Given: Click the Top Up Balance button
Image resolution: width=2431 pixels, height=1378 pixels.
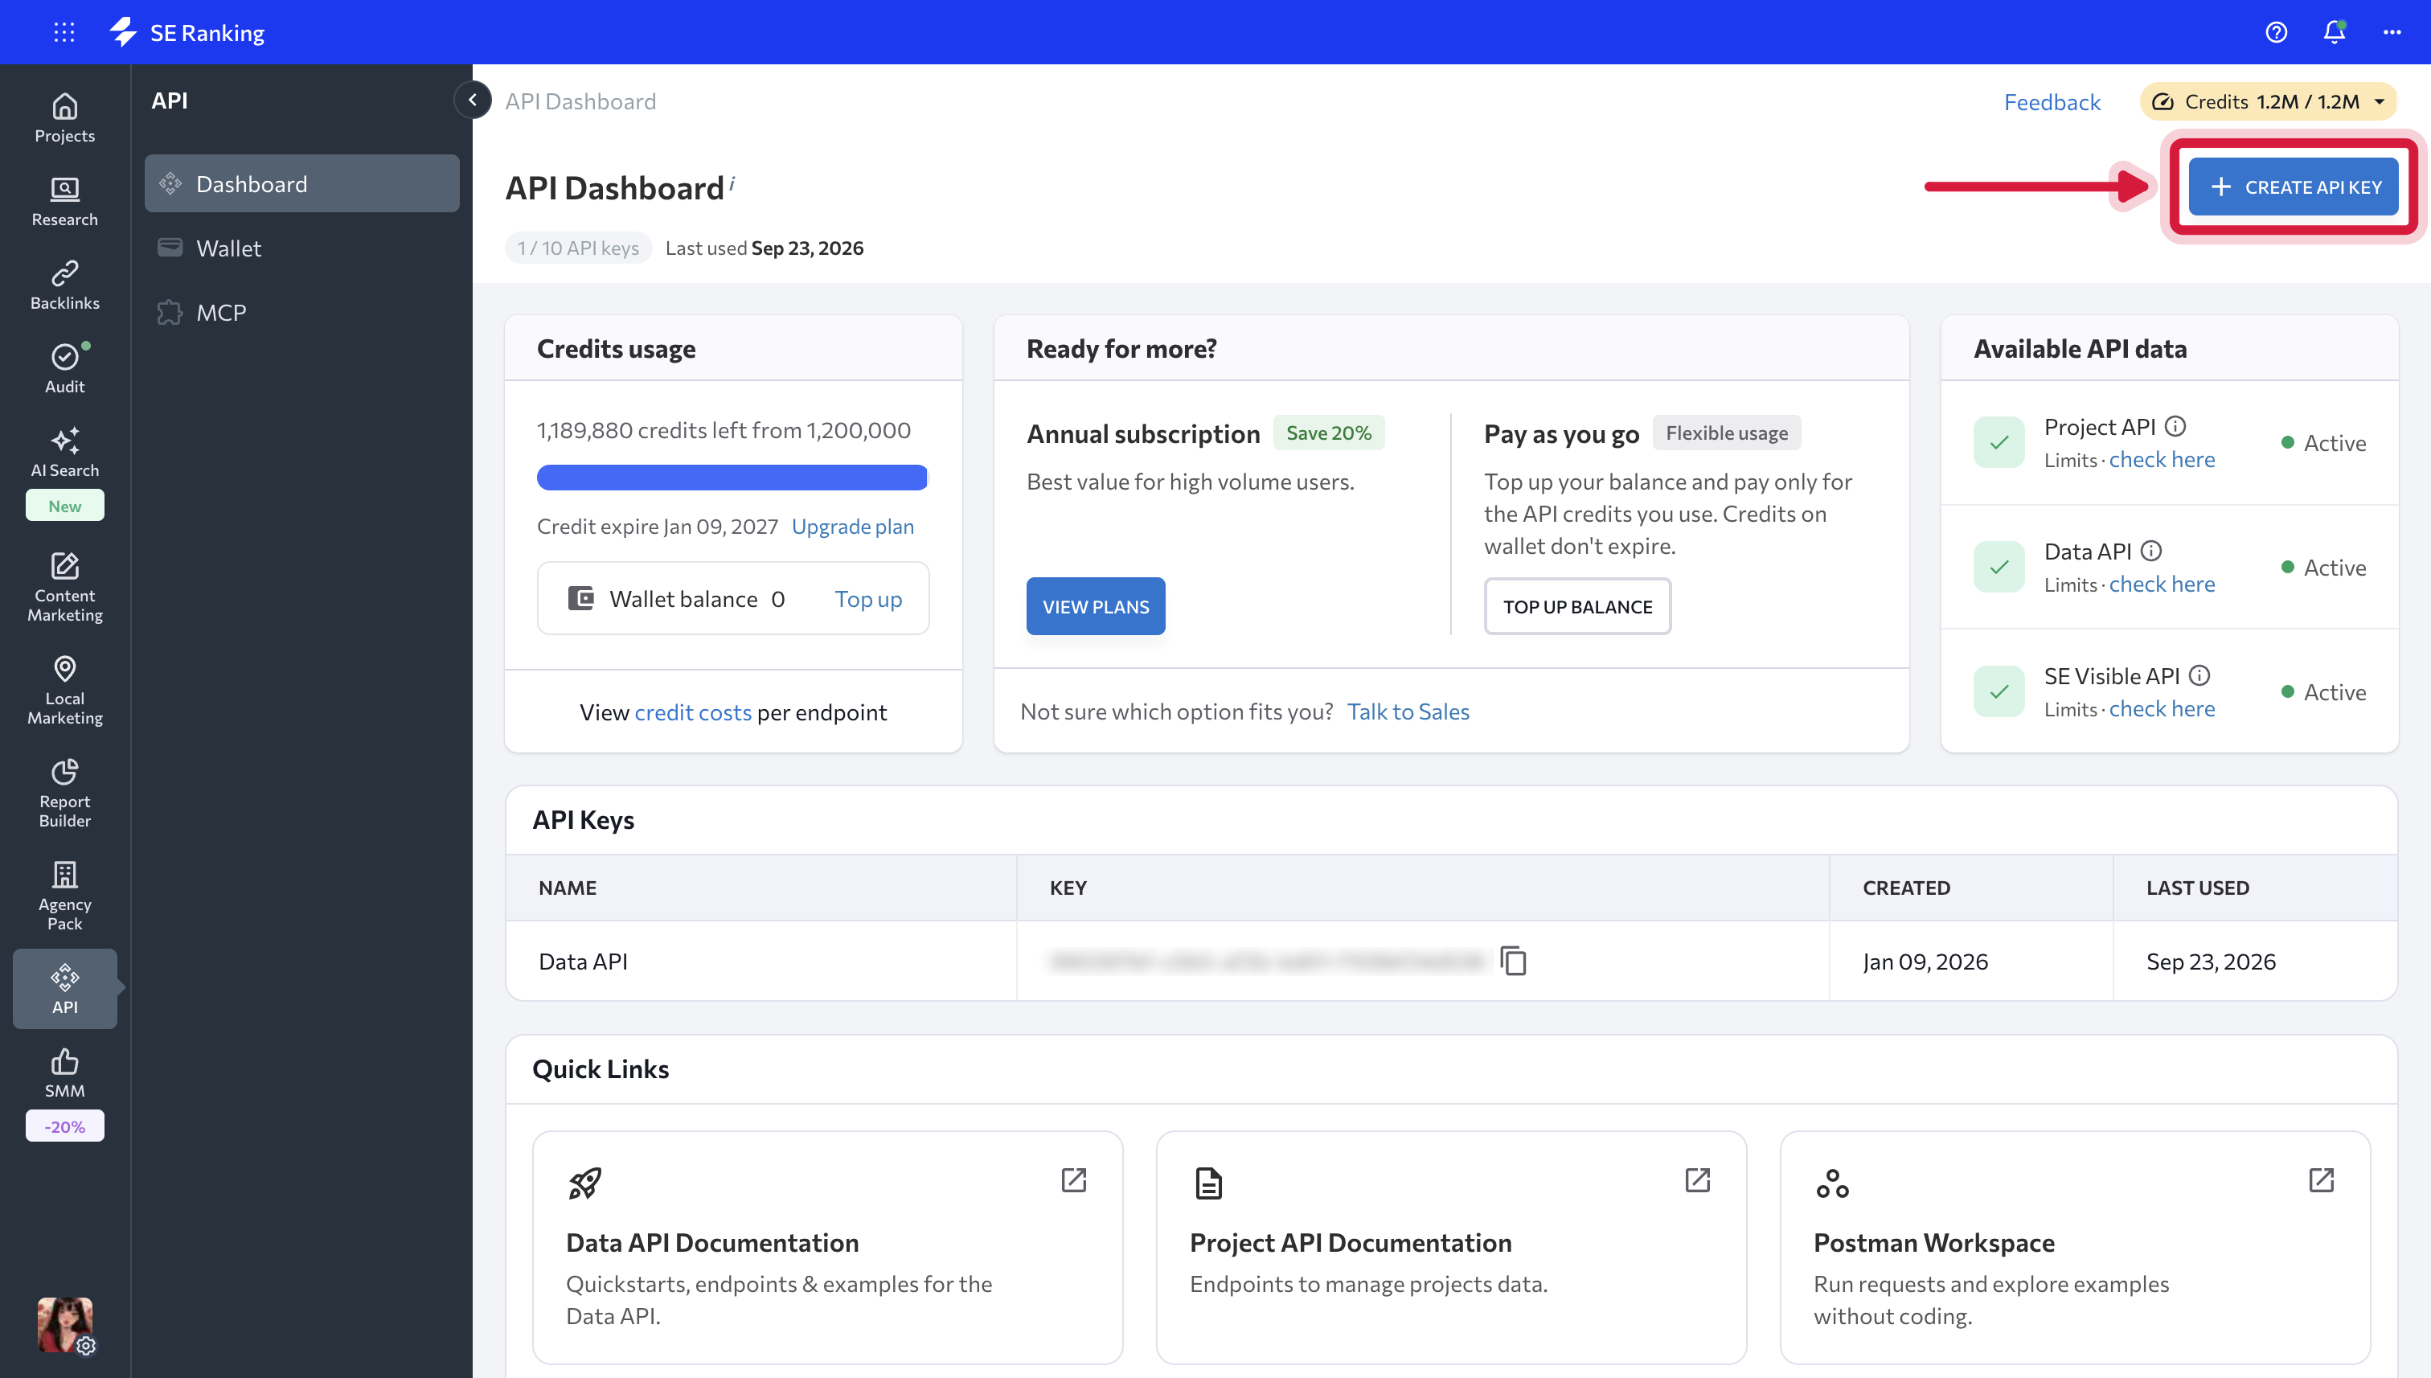Looking at the screenshot, I should pyautogui.click(x=1577, y=607).
